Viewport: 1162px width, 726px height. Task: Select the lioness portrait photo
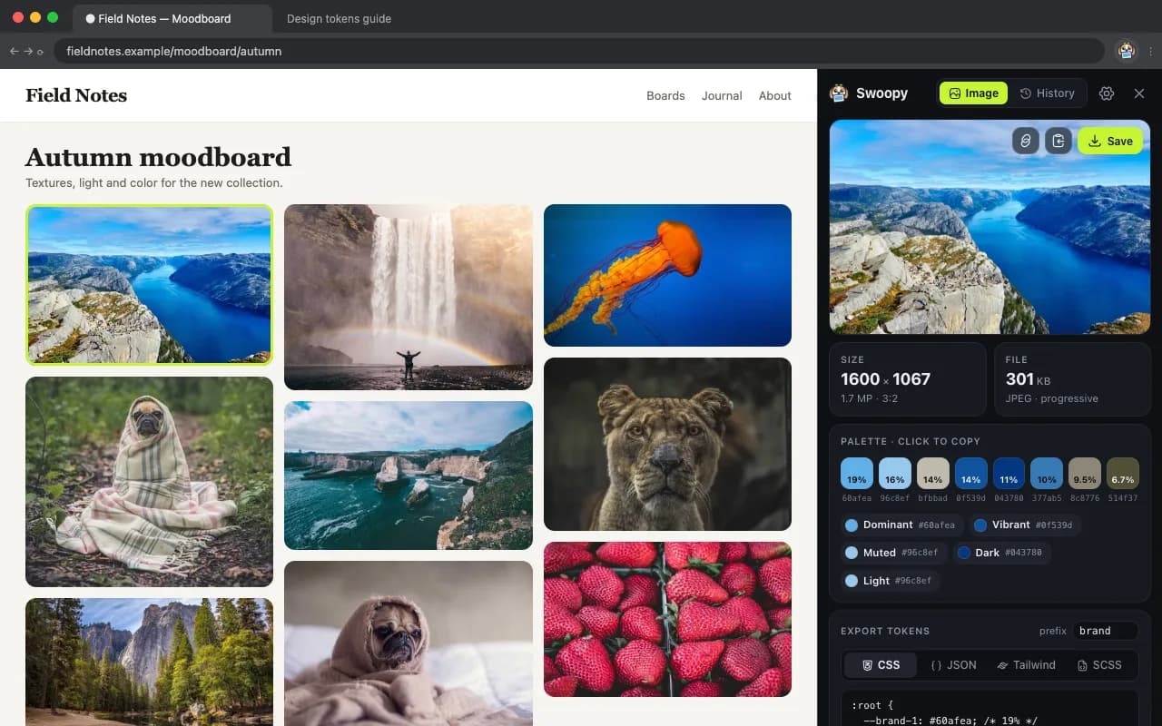(667, 444)
